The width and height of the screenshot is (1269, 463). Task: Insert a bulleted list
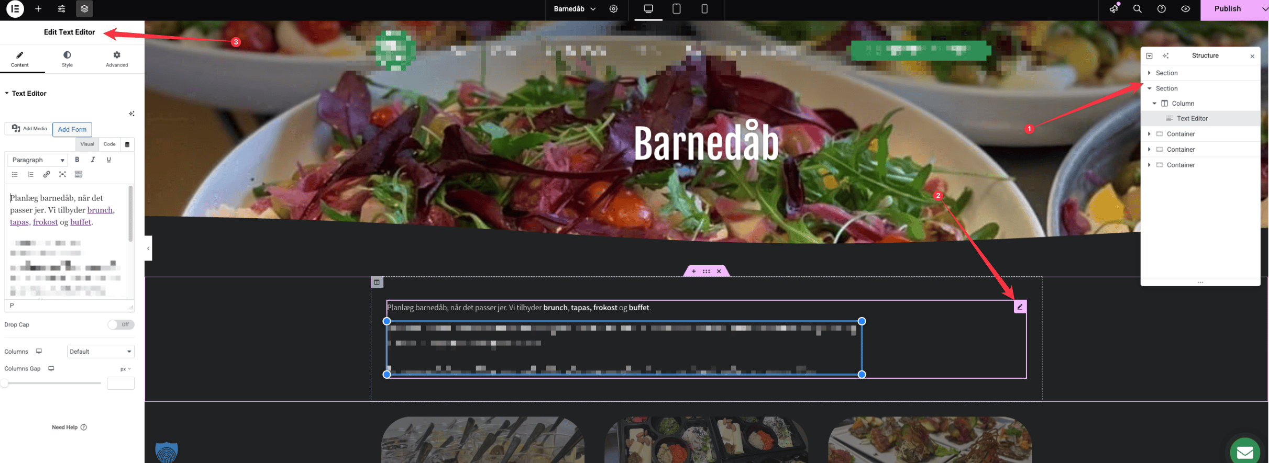click(15, 174)
